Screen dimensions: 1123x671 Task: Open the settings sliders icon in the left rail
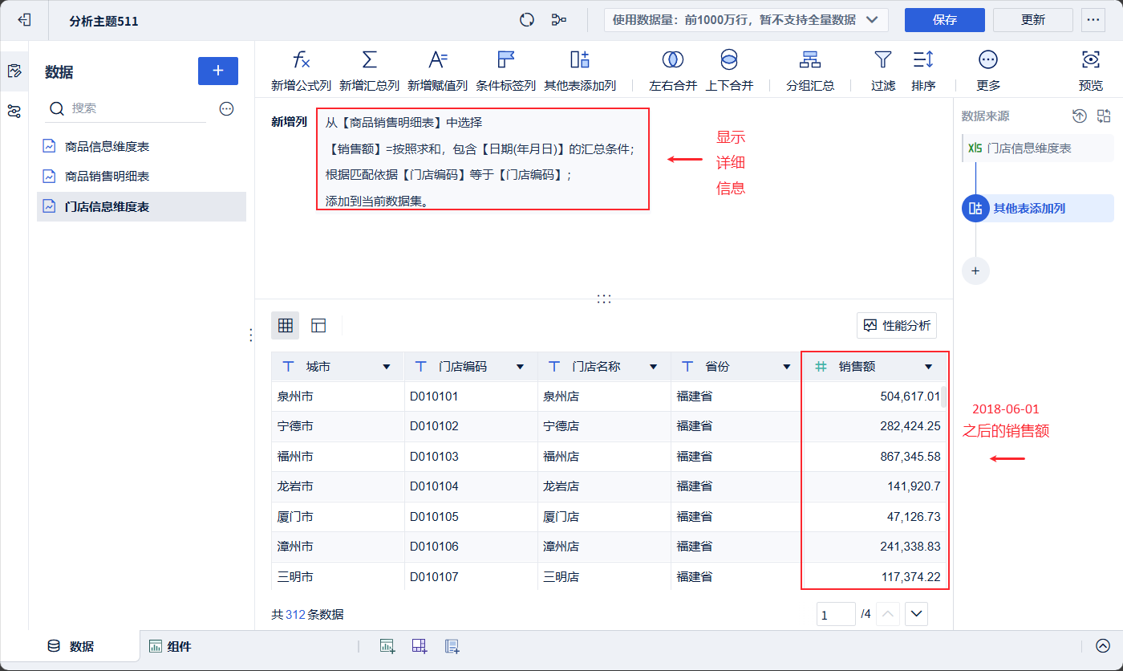click(x=14, y=112)
